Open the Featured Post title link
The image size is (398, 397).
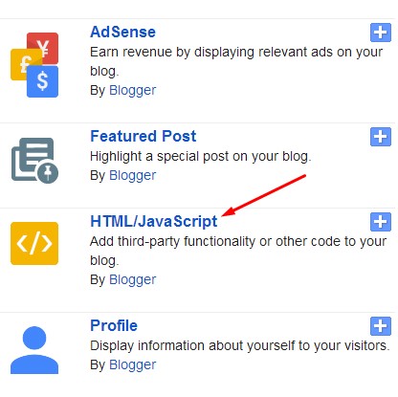point(144,136)
